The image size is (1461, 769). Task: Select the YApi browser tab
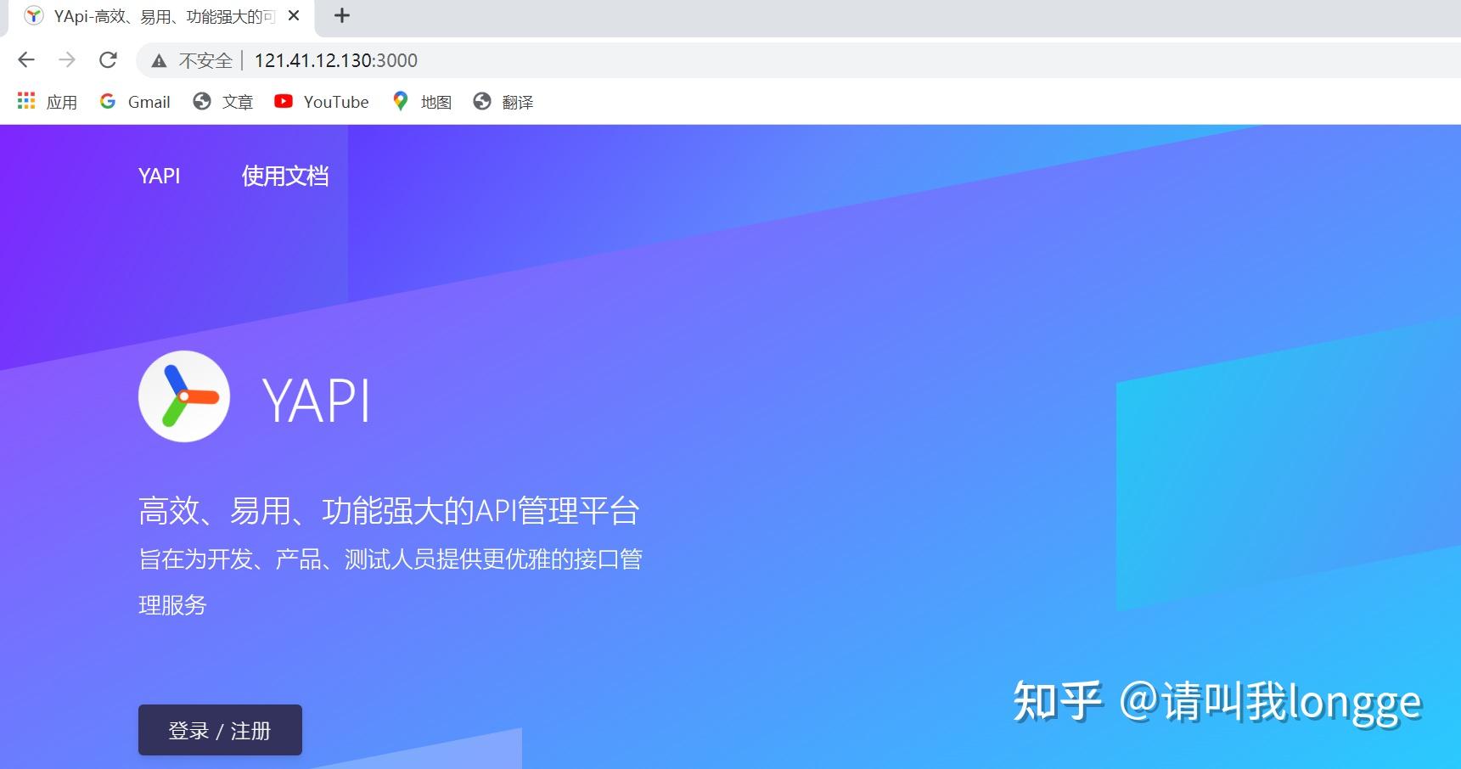click(161, 16)
